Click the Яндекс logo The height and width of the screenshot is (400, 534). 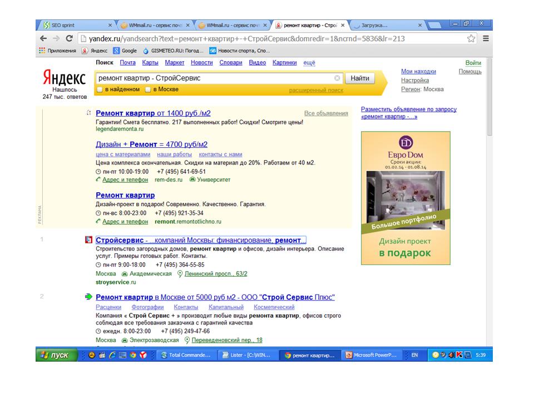(x=65, y=78)
